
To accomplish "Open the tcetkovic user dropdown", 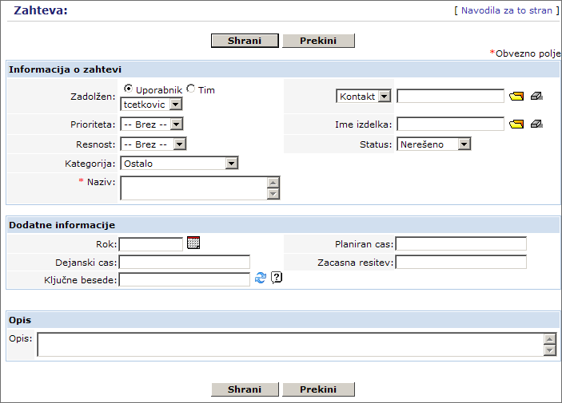I will click(176, 104).
